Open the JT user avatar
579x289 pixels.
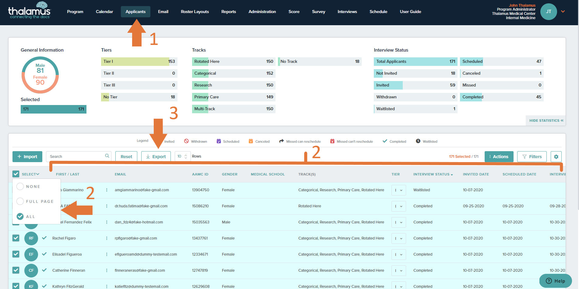tap(549, 12)
